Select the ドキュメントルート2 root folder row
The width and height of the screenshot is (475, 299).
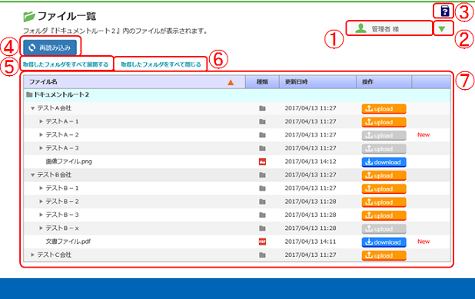coord(237,95)
